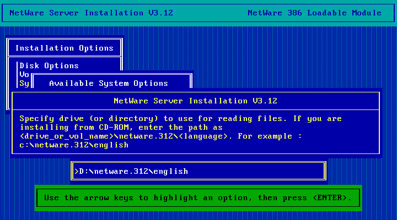Click the yellow NetWare Server Installation V3.12 dialog title

tap(195, 101)
